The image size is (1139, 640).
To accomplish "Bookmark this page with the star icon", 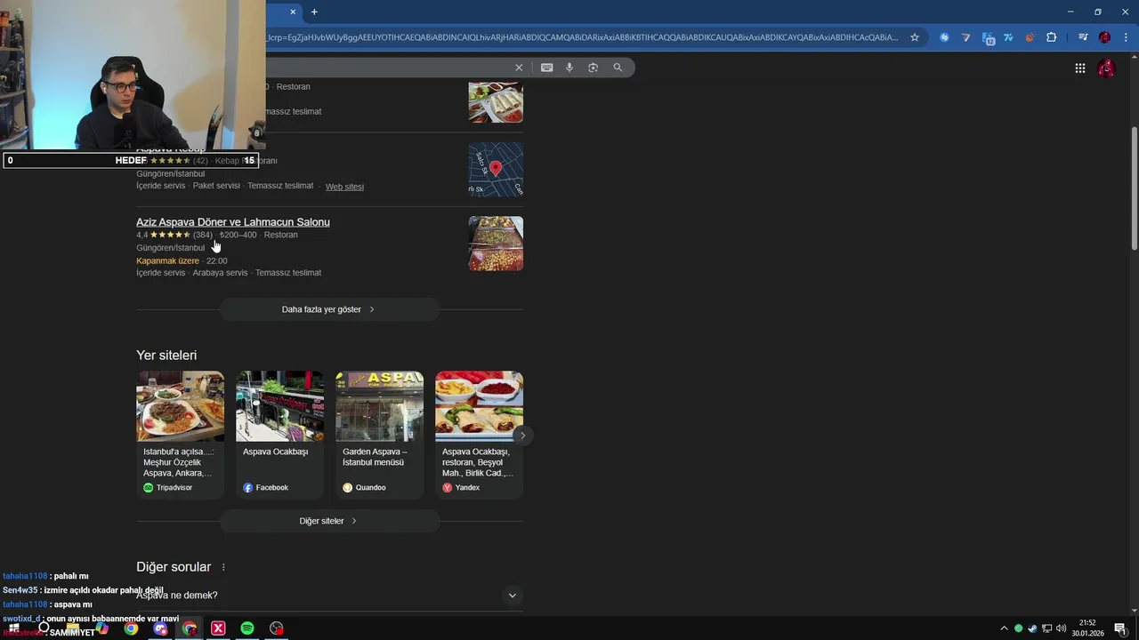I will pos(915,37).
